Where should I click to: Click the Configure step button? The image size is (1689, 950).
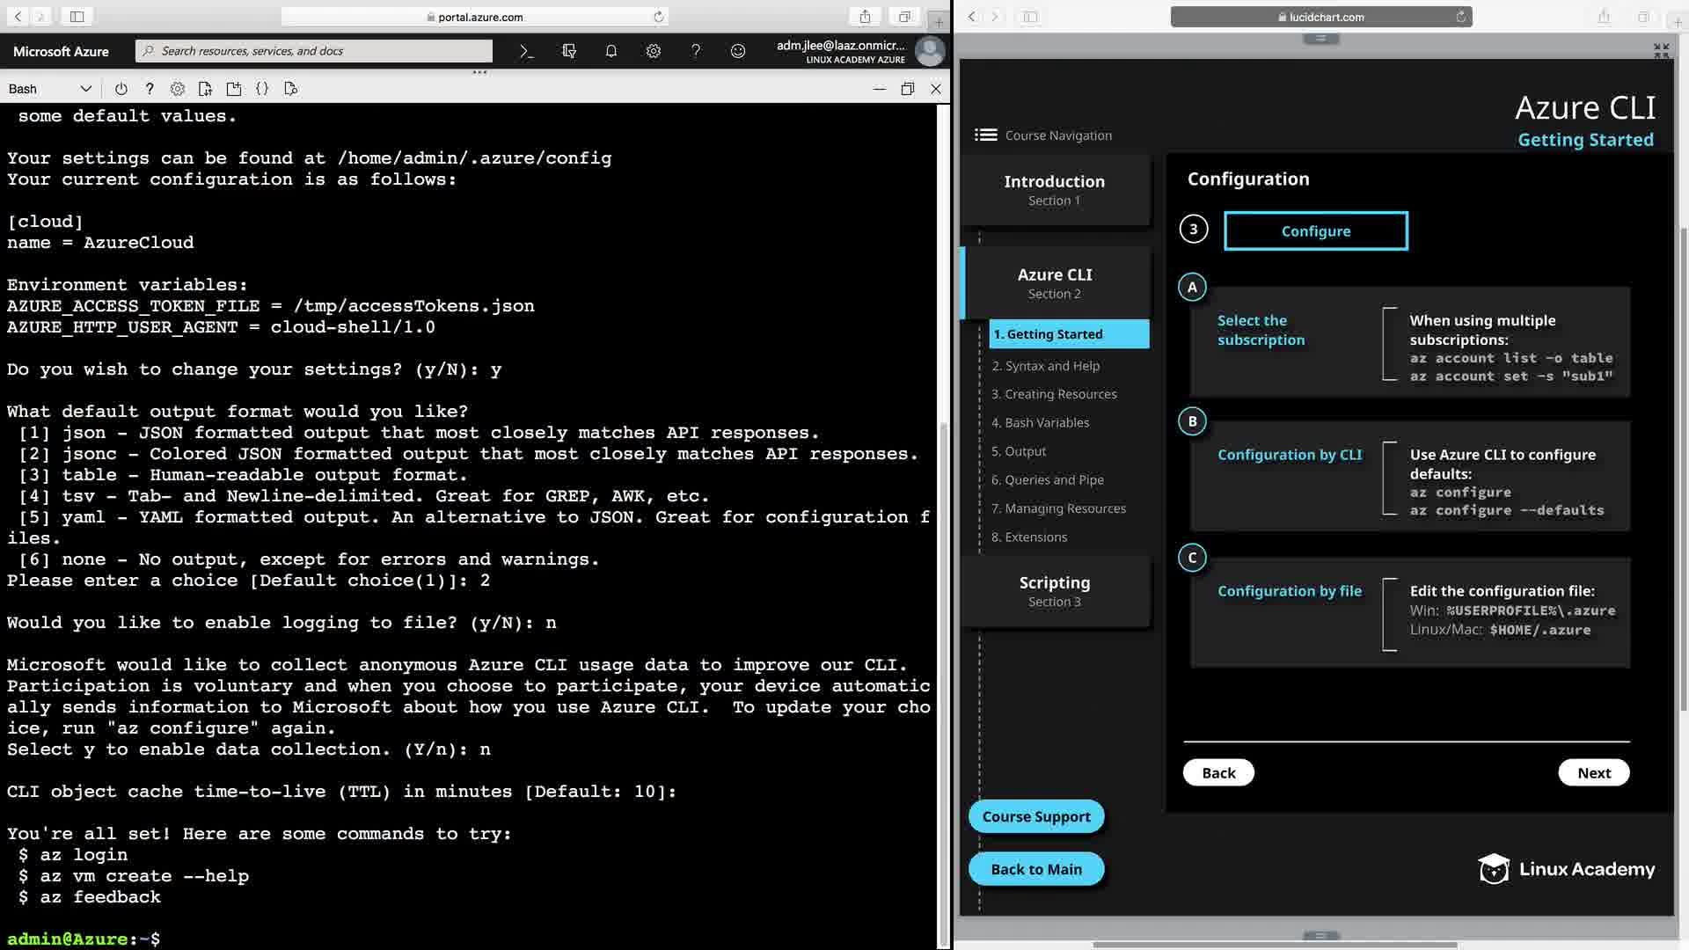[x=1315, y=230]
